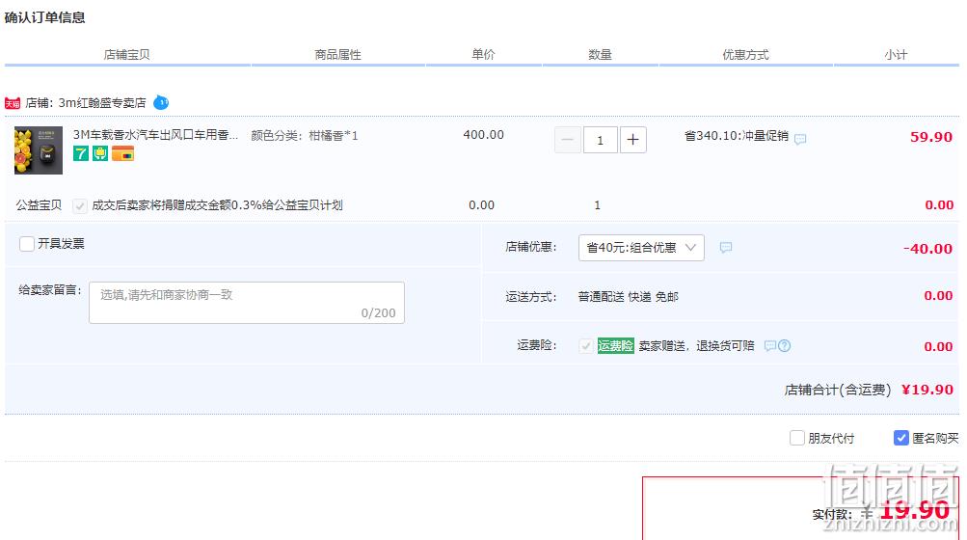Click the Tmall logo beside store name
This screenshot has height=540, width=967.
[13, 103]
